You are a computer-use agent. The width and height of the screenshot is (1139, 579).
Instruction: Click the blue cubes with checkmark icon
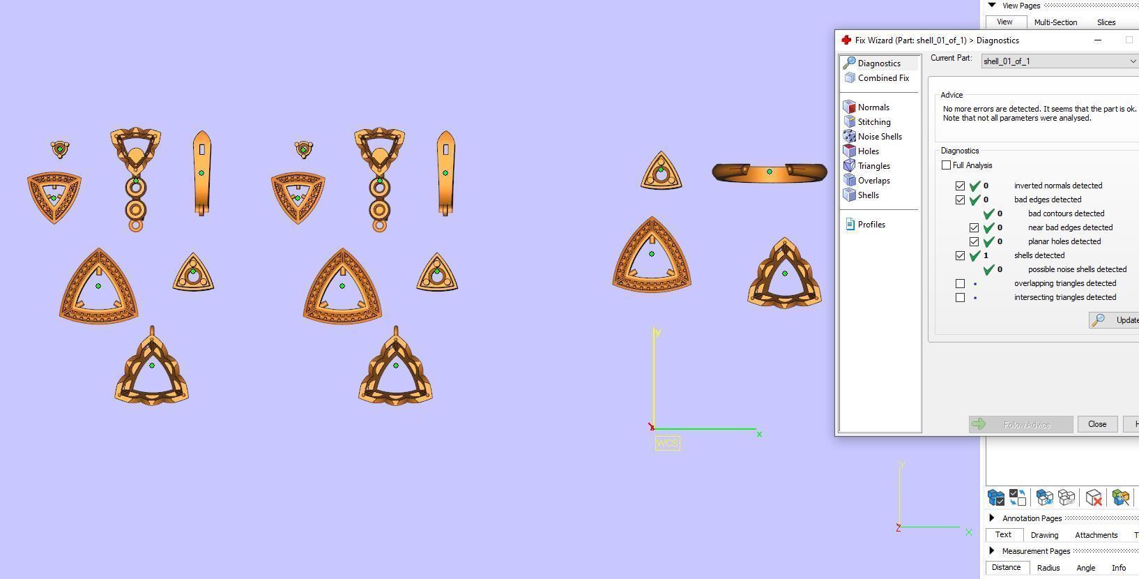pos(996,497)
